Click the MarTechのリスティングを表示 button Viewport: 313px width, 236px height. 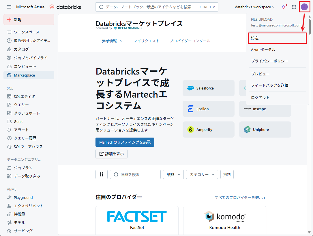click(x=125, y=142)
